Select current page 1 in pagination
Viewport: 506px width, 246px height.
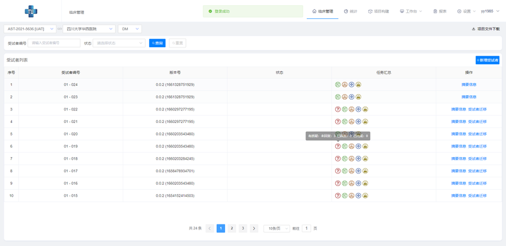(221, 228)
